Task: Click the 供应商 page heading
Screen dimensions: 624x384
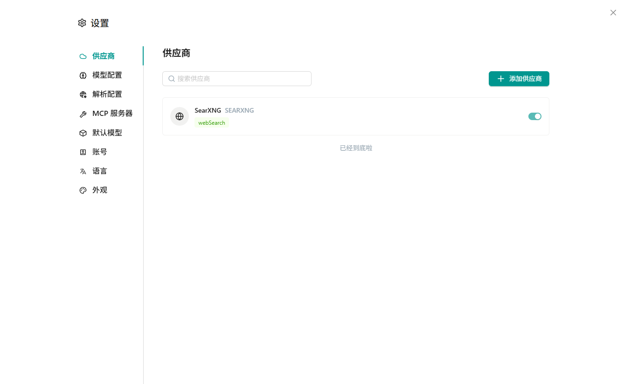Action: 176,53
